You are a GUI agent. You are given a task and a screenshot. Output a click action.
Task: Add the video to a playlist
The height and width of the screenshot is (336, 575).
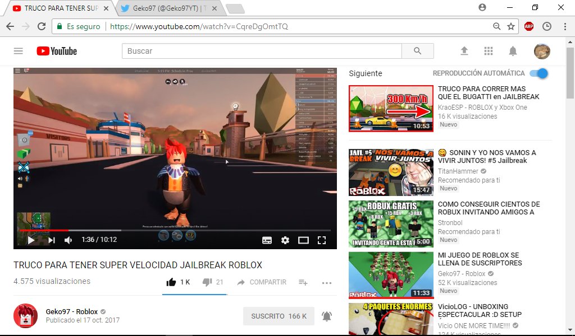tap(303, 282)
